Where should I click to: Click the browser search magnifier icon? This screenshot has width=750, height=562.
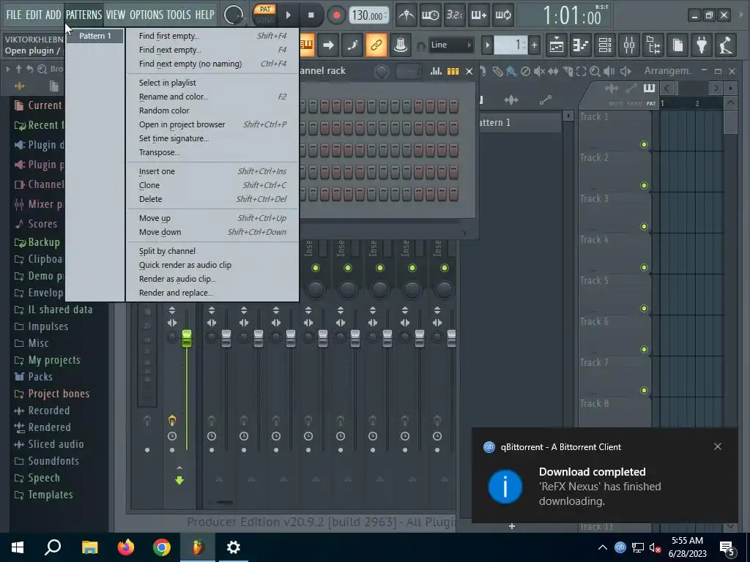point(42,70)
